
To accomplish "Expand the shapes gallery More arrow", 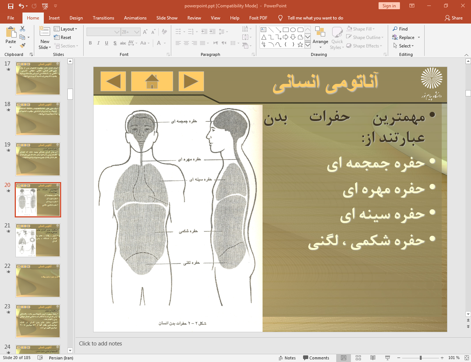I will coord(307,45).
